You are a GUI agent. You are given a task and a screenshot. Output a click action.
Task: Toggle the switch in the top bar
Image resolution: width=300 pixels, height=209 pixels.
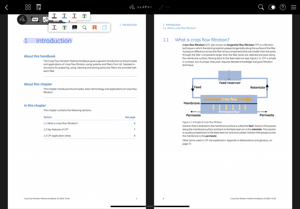[272, 7]
